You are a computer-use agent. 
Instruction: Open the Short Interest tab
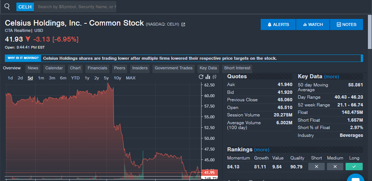click(237, 68)
